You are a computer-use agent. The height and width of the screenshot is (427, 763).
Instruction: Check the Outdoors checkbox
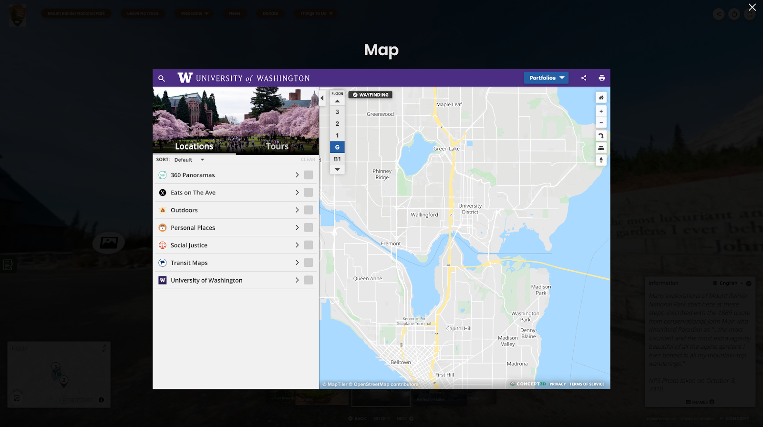309,210
